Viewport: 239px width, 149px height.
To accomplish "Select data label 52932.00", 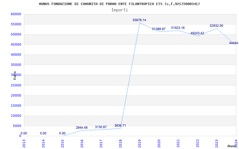I will tap(216, 26).
